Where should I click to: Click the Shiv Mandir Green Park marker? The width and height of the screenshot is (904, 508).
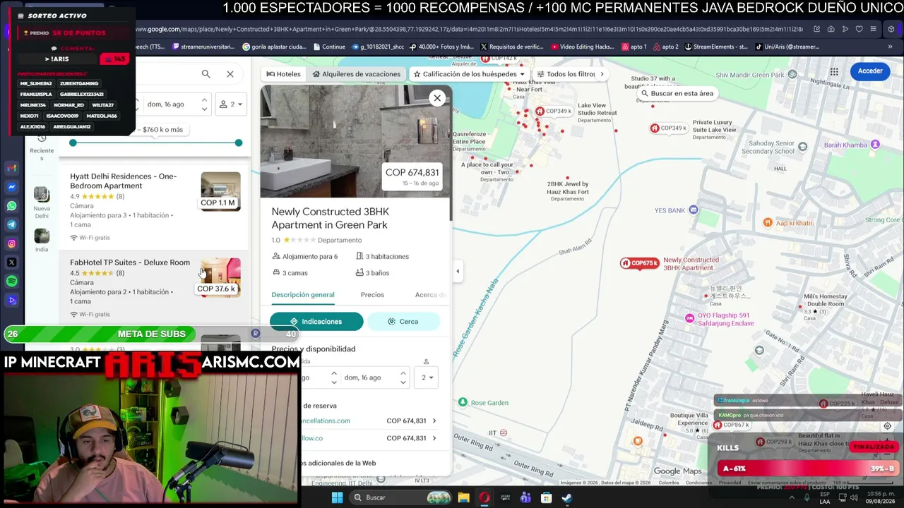click(x=792, y=74)
